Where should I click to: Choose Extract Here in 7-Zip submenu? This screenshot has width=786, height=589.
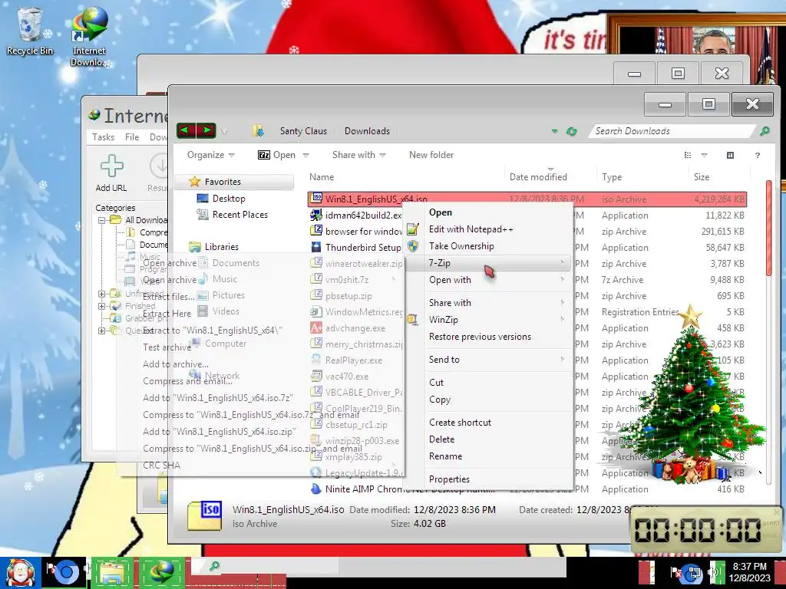coord(167,314)
